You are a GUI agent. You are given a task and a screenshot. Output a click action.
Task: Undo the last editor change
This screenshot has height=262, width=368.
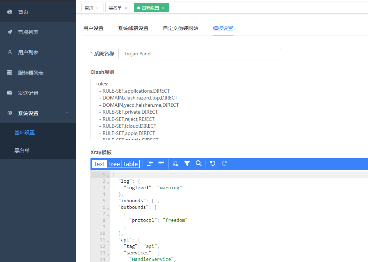click(213, 164)
